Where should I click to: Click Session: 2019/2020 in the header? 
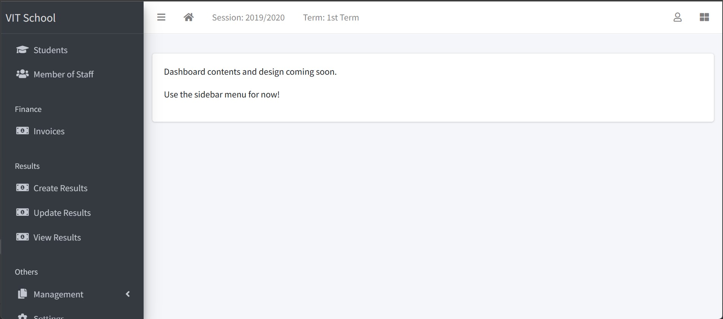248,17
